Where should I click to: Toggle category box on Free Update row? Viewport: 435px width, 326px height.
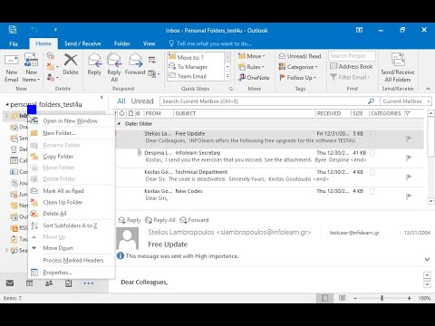click(x=372, y=134)
